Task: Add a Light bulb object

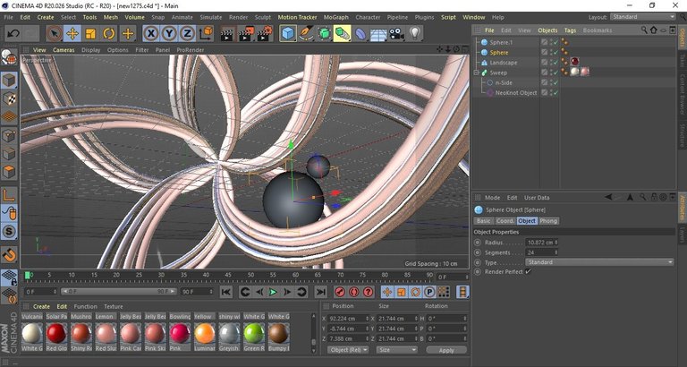Action: 415,34
